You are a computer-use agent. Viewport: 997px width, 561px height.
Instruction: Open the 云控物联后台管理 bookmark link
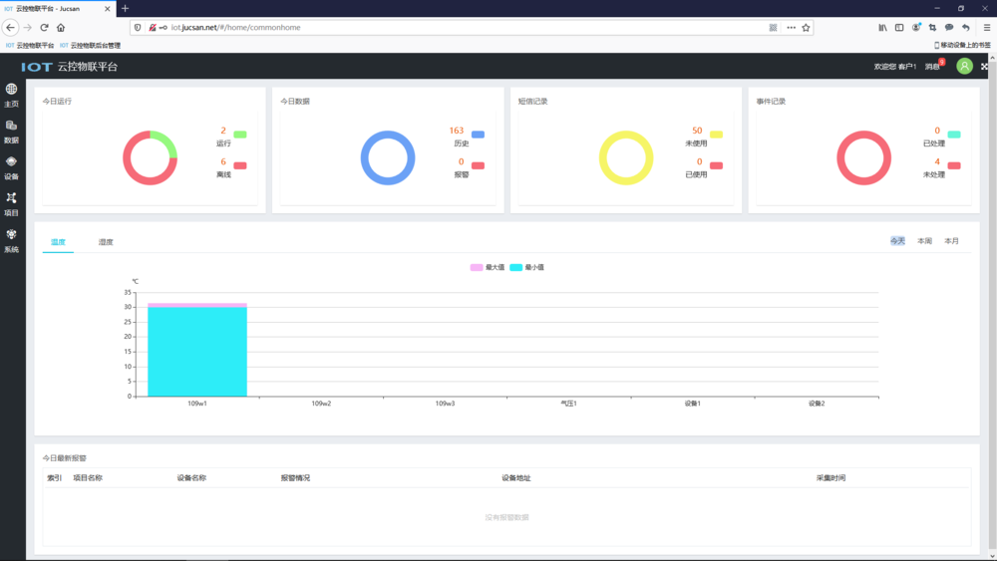[95, 46]
